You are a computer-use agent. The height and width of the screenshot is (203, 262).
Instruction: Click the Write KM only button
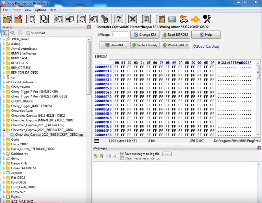(145, 45)
